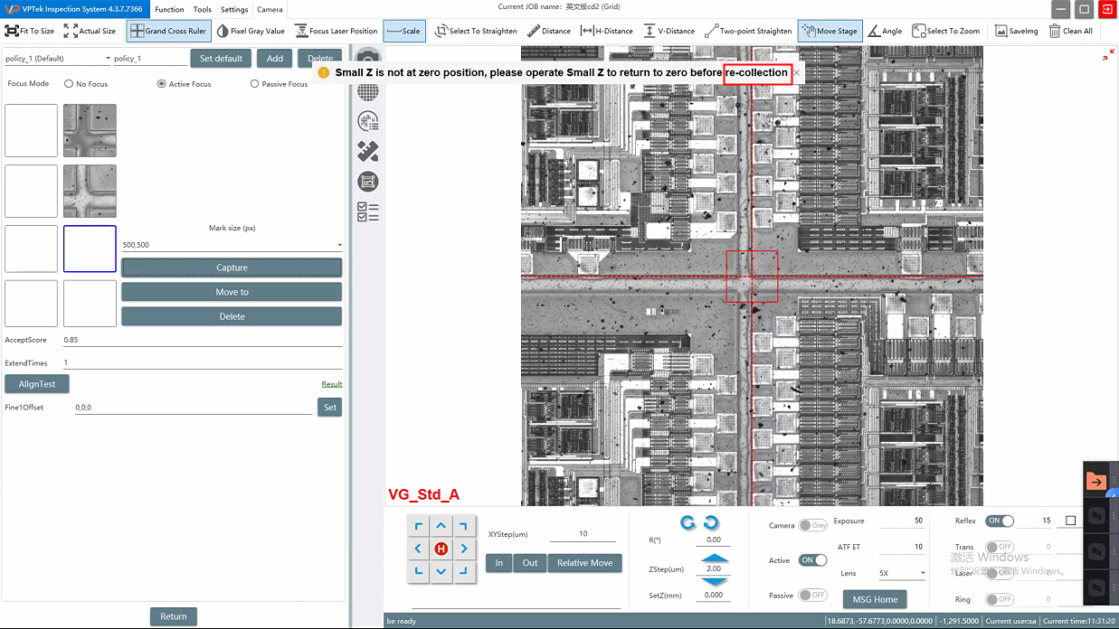This screenshot has height=629, width=1119.
Task: Select the Distance measuring tool
Action: pyautogui.click(x=549, y=31)
